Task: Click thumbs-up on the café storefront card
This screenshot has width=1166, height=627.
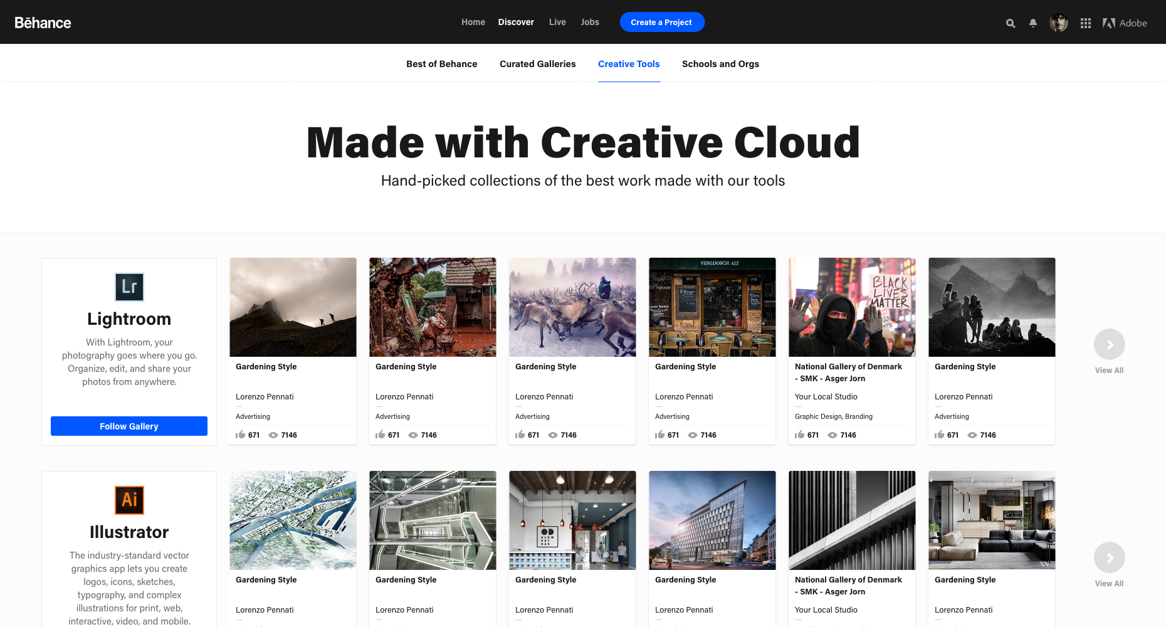Action: [660, 435]
